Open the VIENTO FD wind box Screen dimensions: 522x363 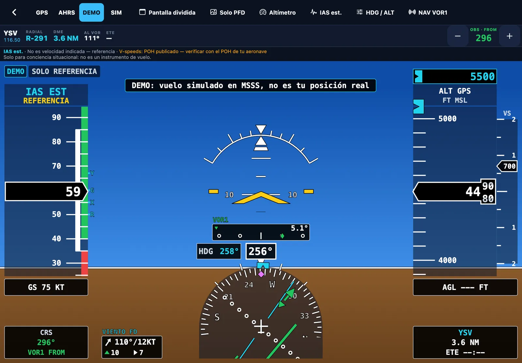[x=132, y=347]
